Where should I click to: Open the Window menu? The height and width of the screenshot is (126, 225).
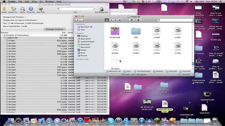coord(50,1)
